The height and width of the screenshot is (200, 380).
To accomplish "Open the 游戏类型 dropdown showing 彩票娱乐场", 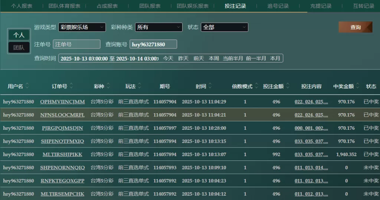I will click(82, 27).
